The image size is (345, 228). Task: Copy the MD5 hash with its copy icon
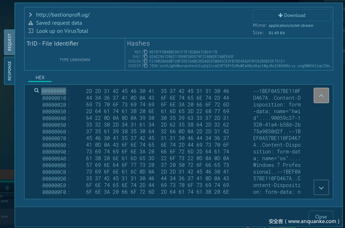(145, 52)
